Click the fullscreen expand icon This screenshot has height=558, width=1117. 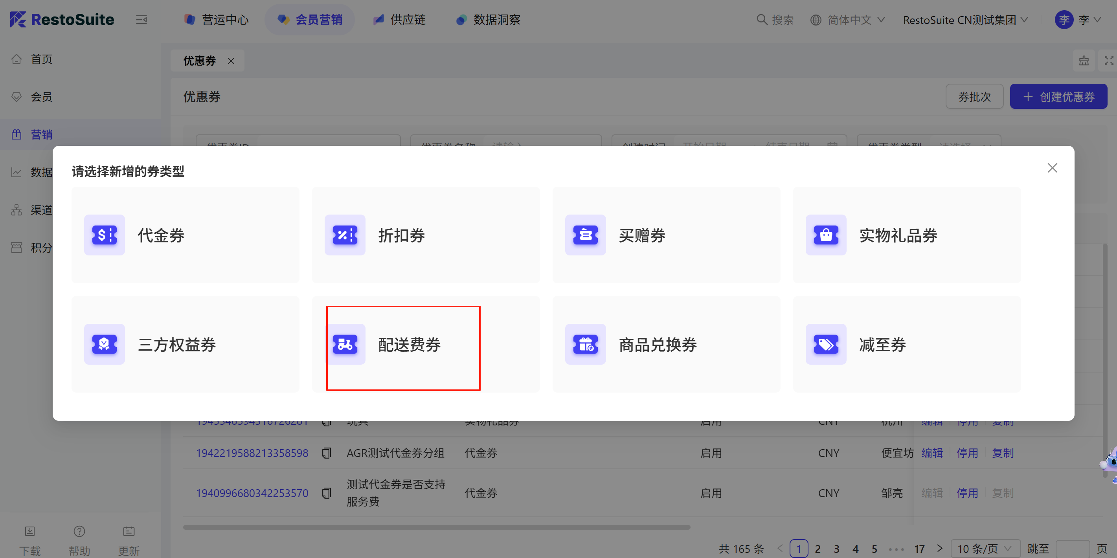point(1108,61)
